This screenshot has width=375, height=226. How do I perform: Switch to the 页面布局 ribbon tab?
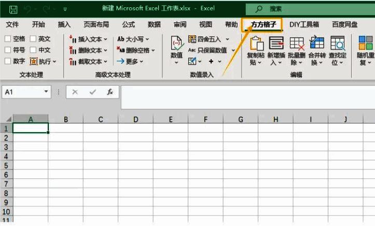coord(96,24)
